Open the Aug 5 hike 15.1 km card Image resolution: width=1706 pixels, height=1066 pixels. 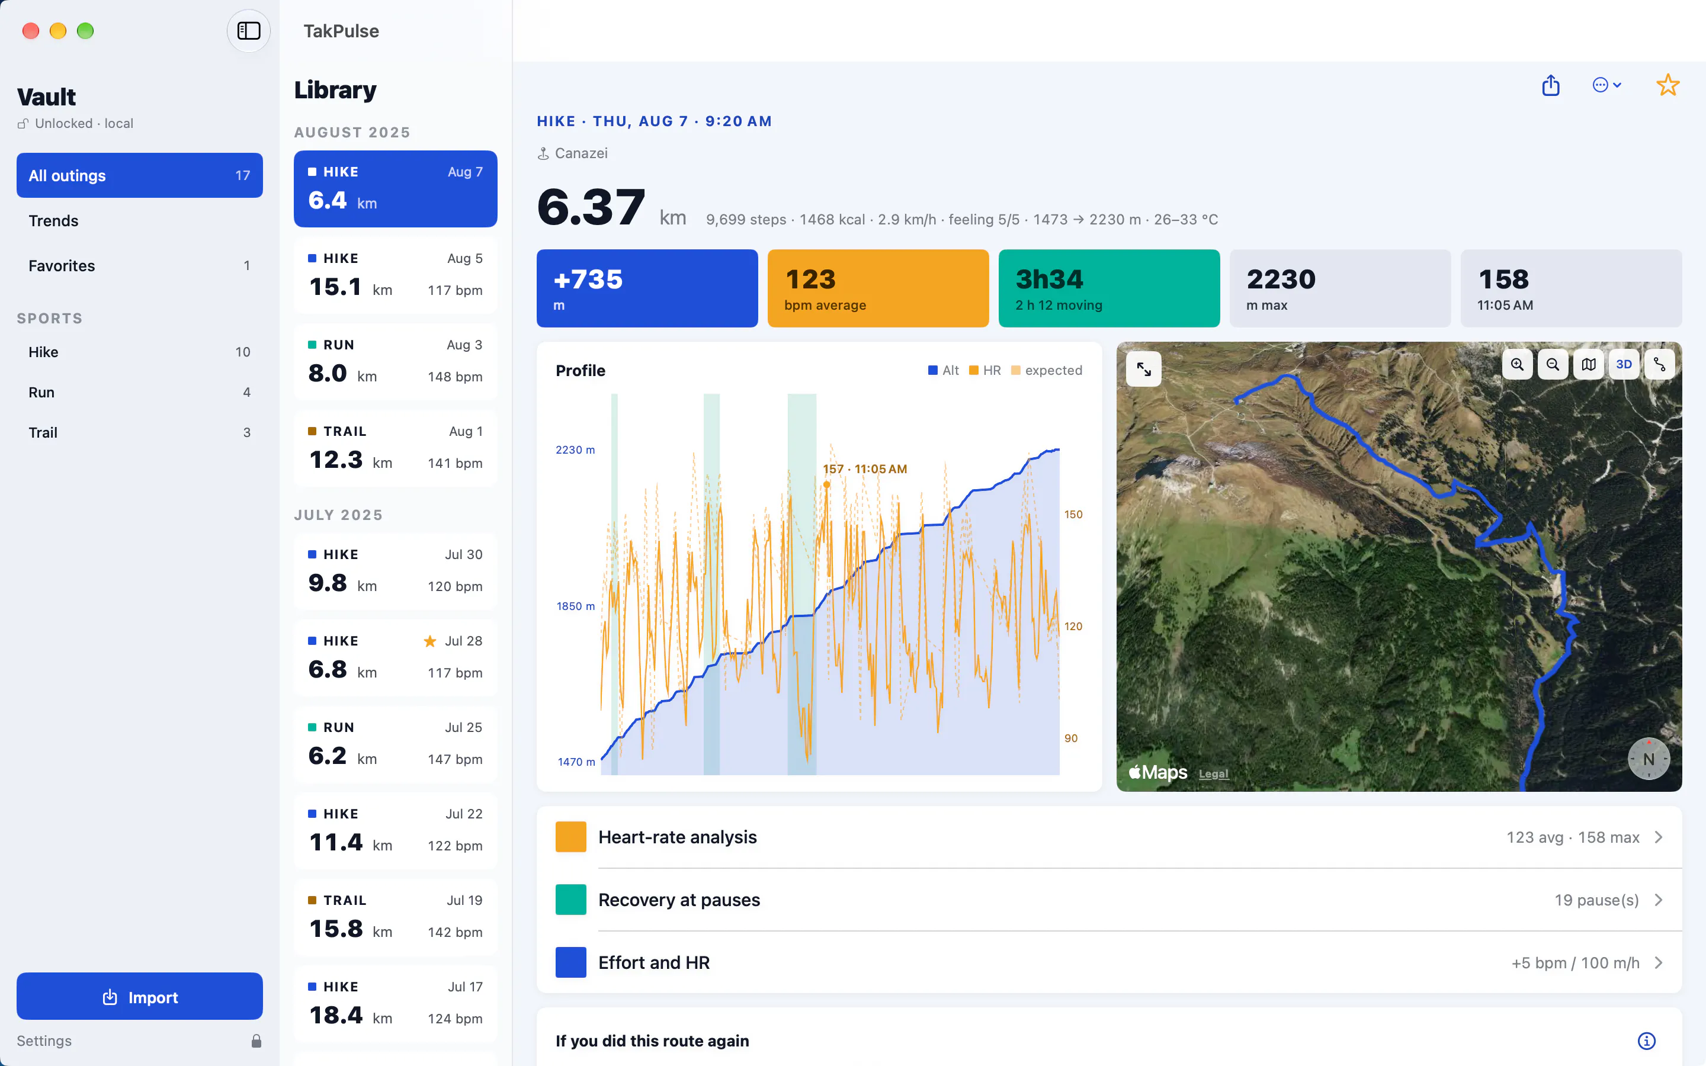coord(396,275)
